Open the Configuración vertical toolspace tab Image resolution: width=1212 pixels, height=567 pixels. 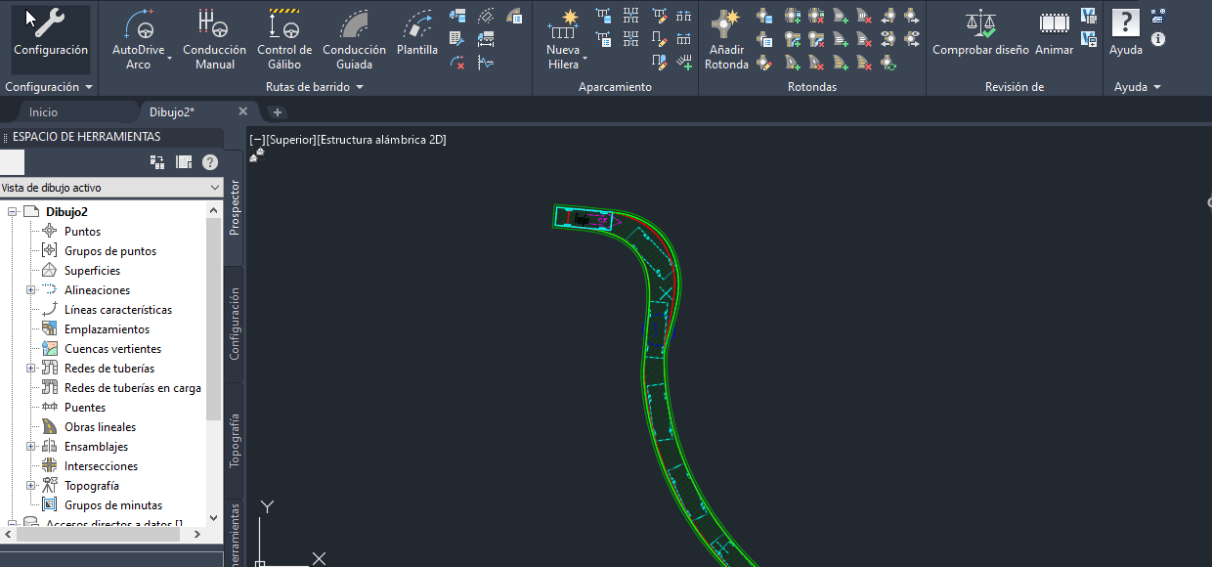[x=234, y=323]
